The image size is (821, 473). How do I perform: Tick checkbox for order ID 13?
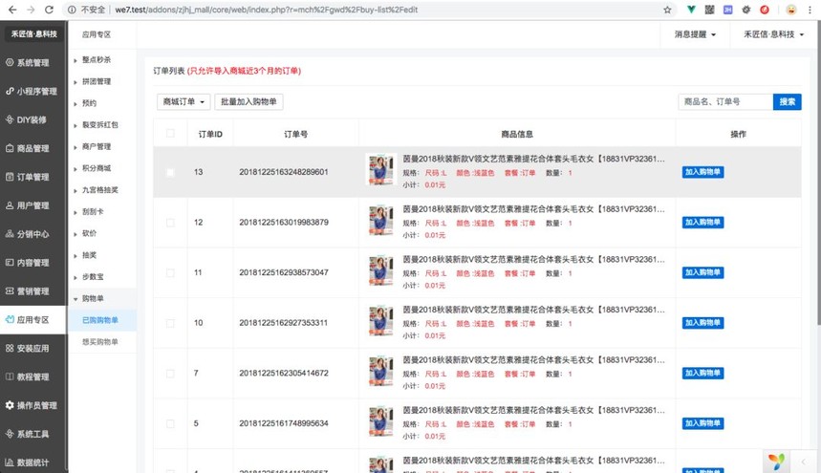170,172
